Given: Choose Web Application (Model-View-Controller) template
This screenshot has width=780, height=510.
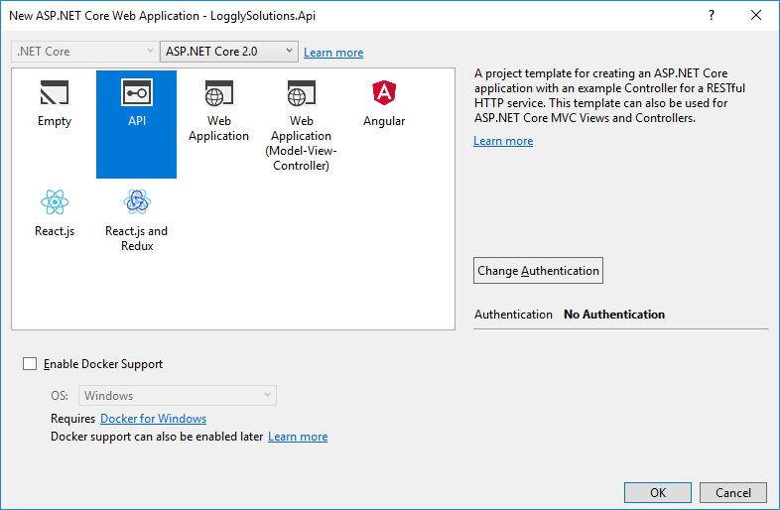Looking at the screenshot, I should coord(301,124).
